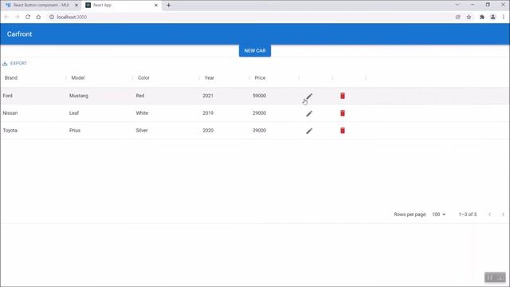Select the Nissan brand cell
The image size is (510, 287).
tap(10, 113)
